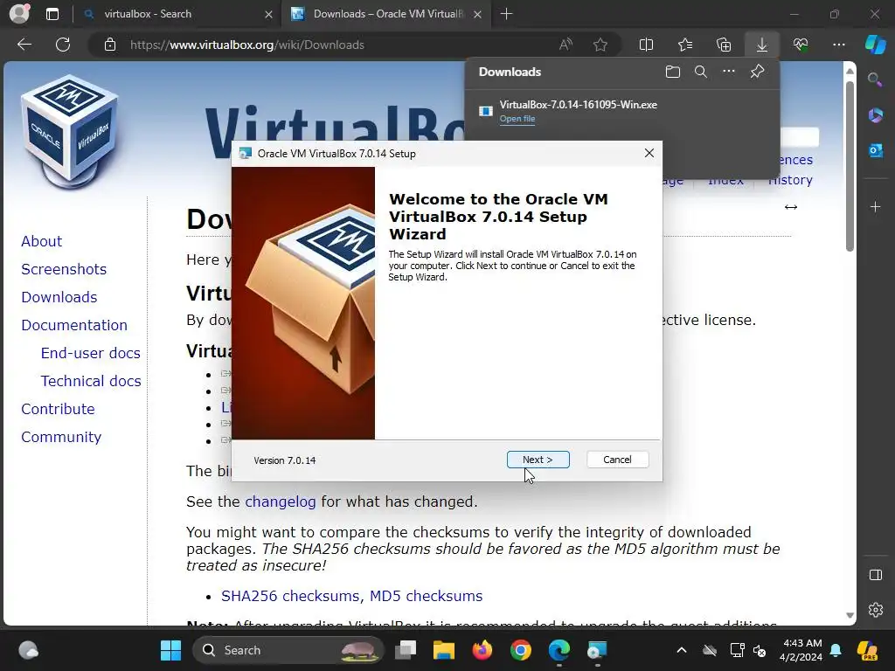The image size is (895, 671).
Task: Click Next in VirtualBox Setup wizard
Action: tap(538, 460)
